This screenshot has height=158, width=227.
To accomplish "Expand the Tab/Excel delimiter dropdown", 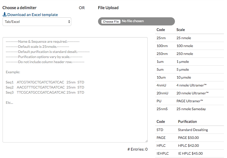I will [x=37, y=22].
